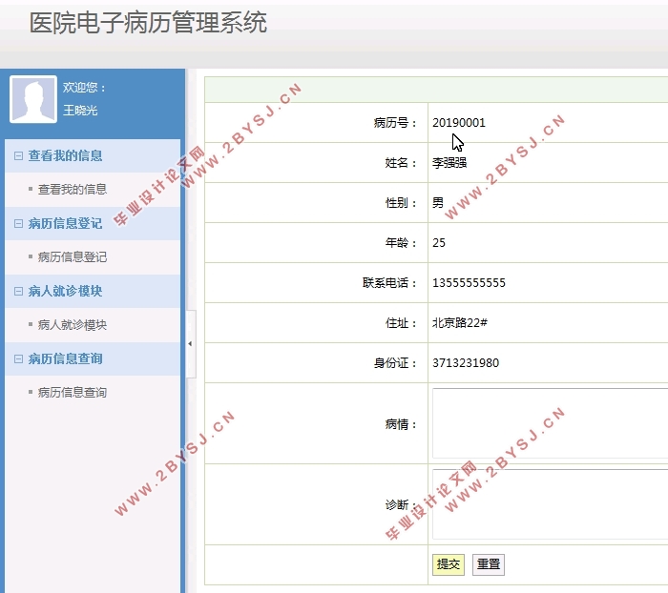Viewport: 668px width, 593px height.
Task: Click the 性别 field label
Action: coord(401,203)
